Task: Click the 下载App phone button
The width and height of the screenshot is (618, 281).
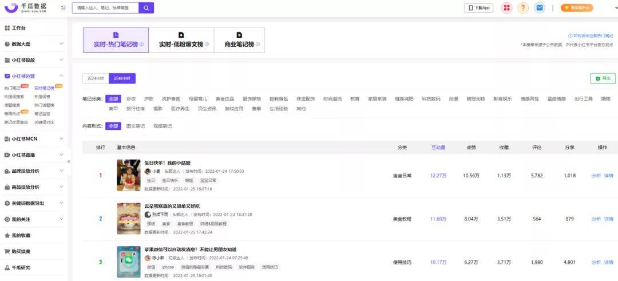Action: [479, 8]
